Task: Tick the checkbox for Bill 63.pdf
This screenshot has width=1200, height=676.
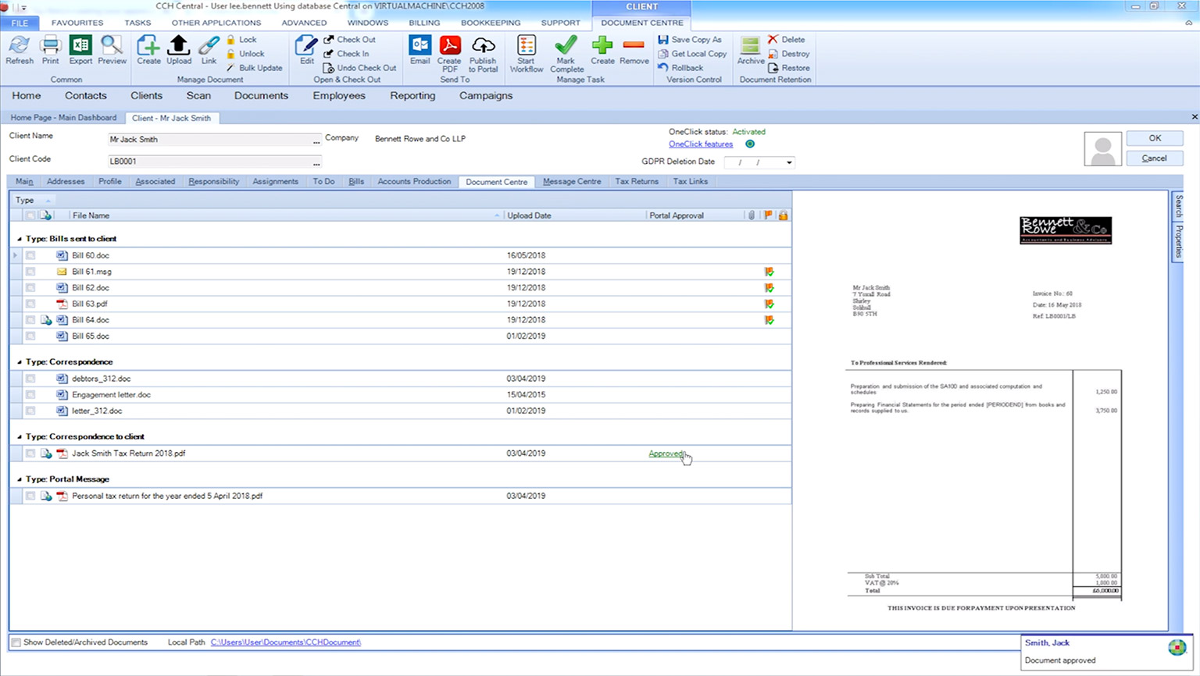Action: tap(30, 304)
